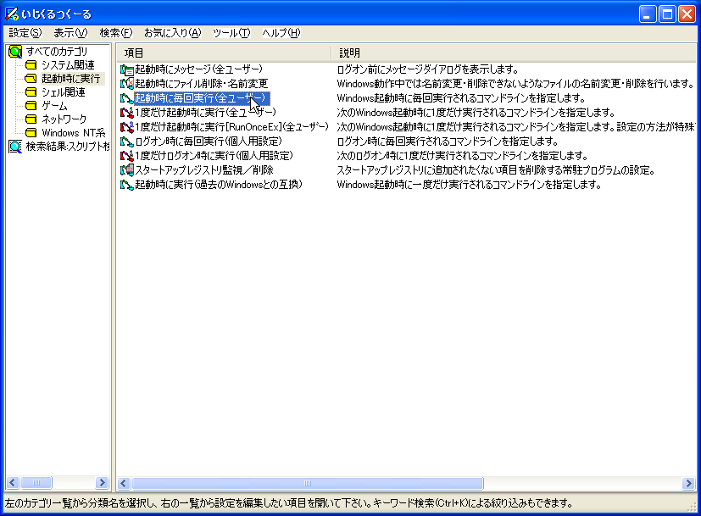This screenshot has width=701, height=516.
Task: Click category tree horizontal scrollbar thumb
Action: click(36, 482)
